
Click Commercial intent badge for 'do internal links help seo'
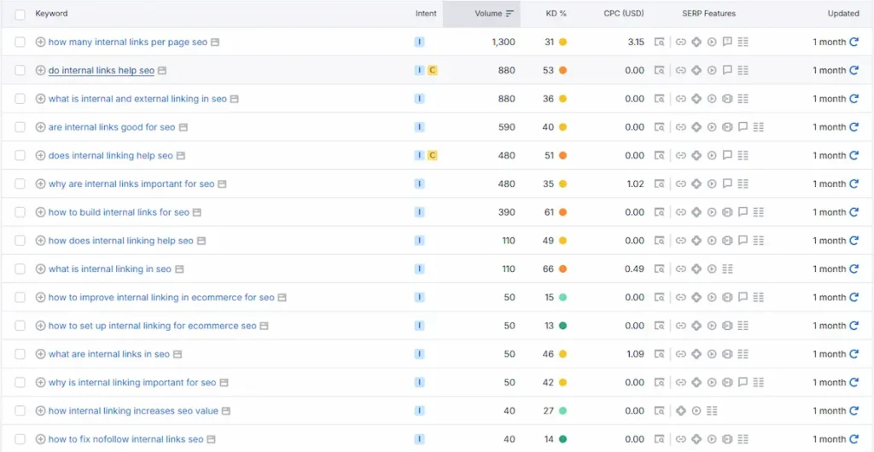point(433,70)
